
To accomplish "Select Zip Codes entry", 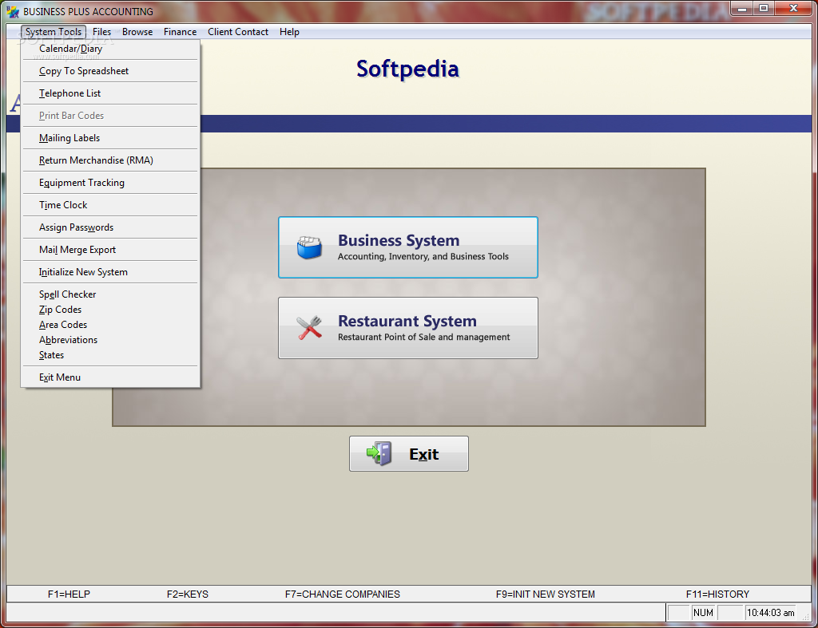I will point(110,310).
